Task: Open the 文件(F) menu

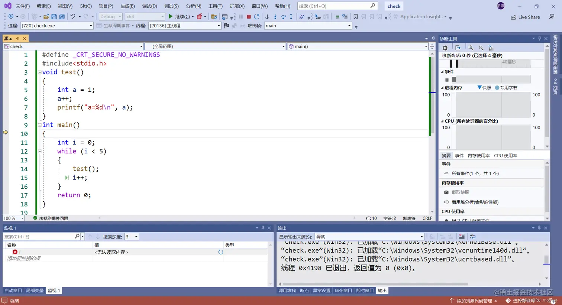Action: (23, 6)
